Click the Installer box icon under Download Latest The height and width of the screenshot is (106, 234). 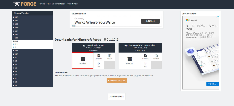pyautogui.click(x=83, y=59)
